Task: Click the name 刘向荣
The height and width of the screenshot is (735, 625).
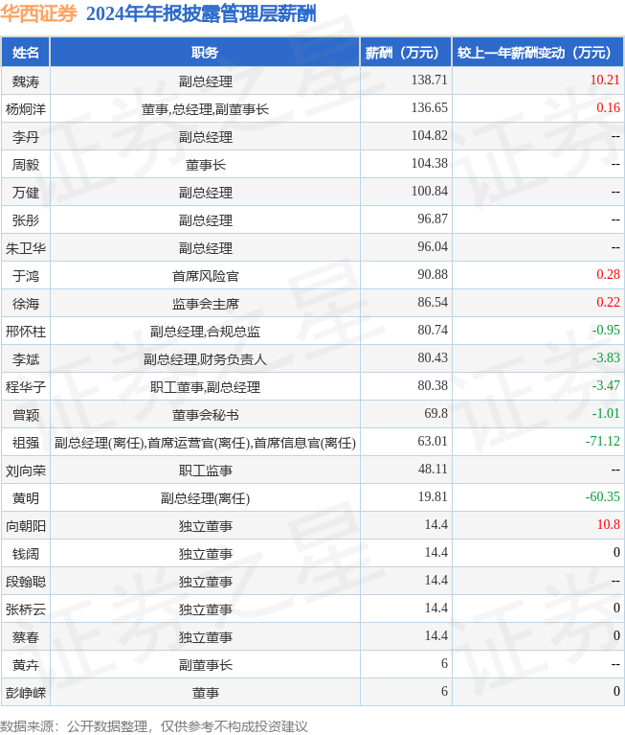Action: tap(26, 471)
